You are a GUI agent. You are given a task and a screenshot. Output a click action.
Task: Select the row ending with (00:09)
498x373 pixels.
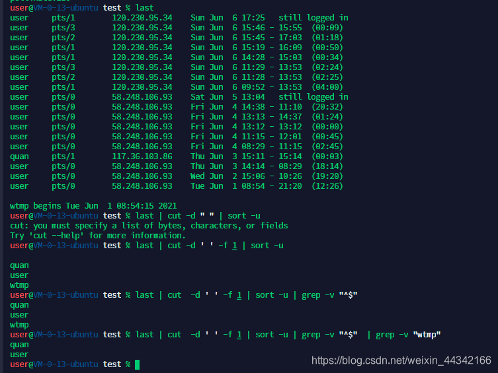coord(177,28)
